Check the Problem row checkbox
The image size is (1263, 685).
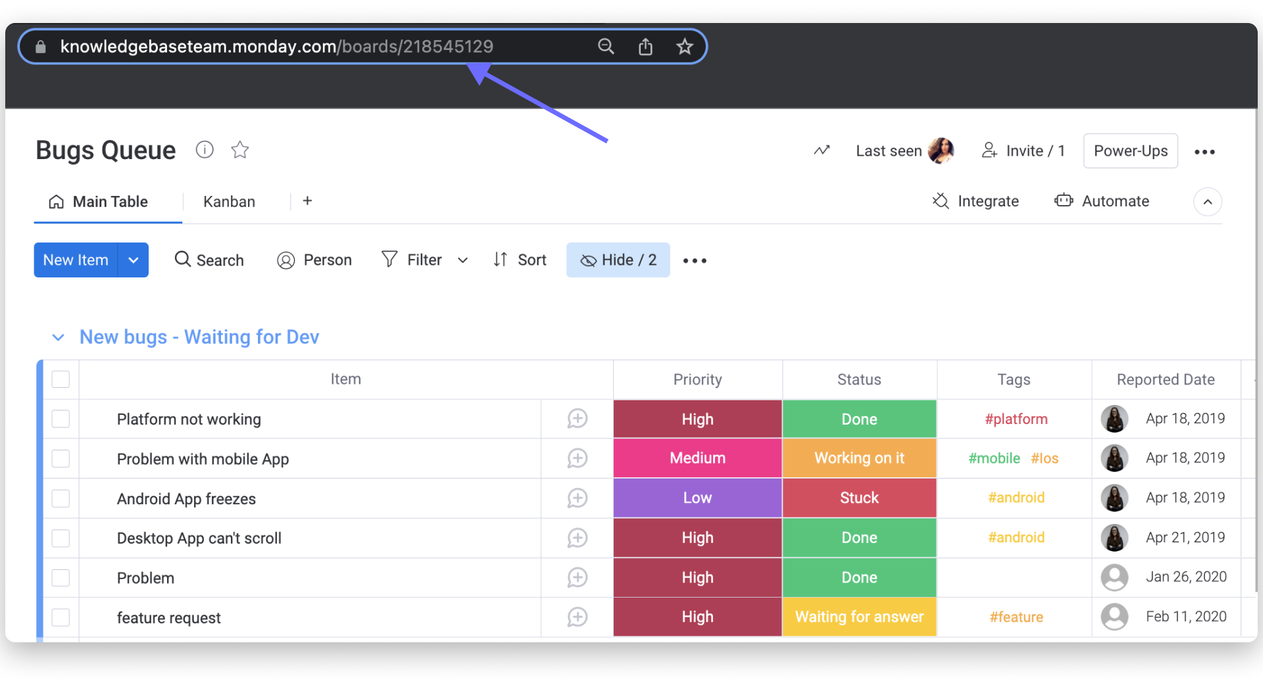[61, 577]
